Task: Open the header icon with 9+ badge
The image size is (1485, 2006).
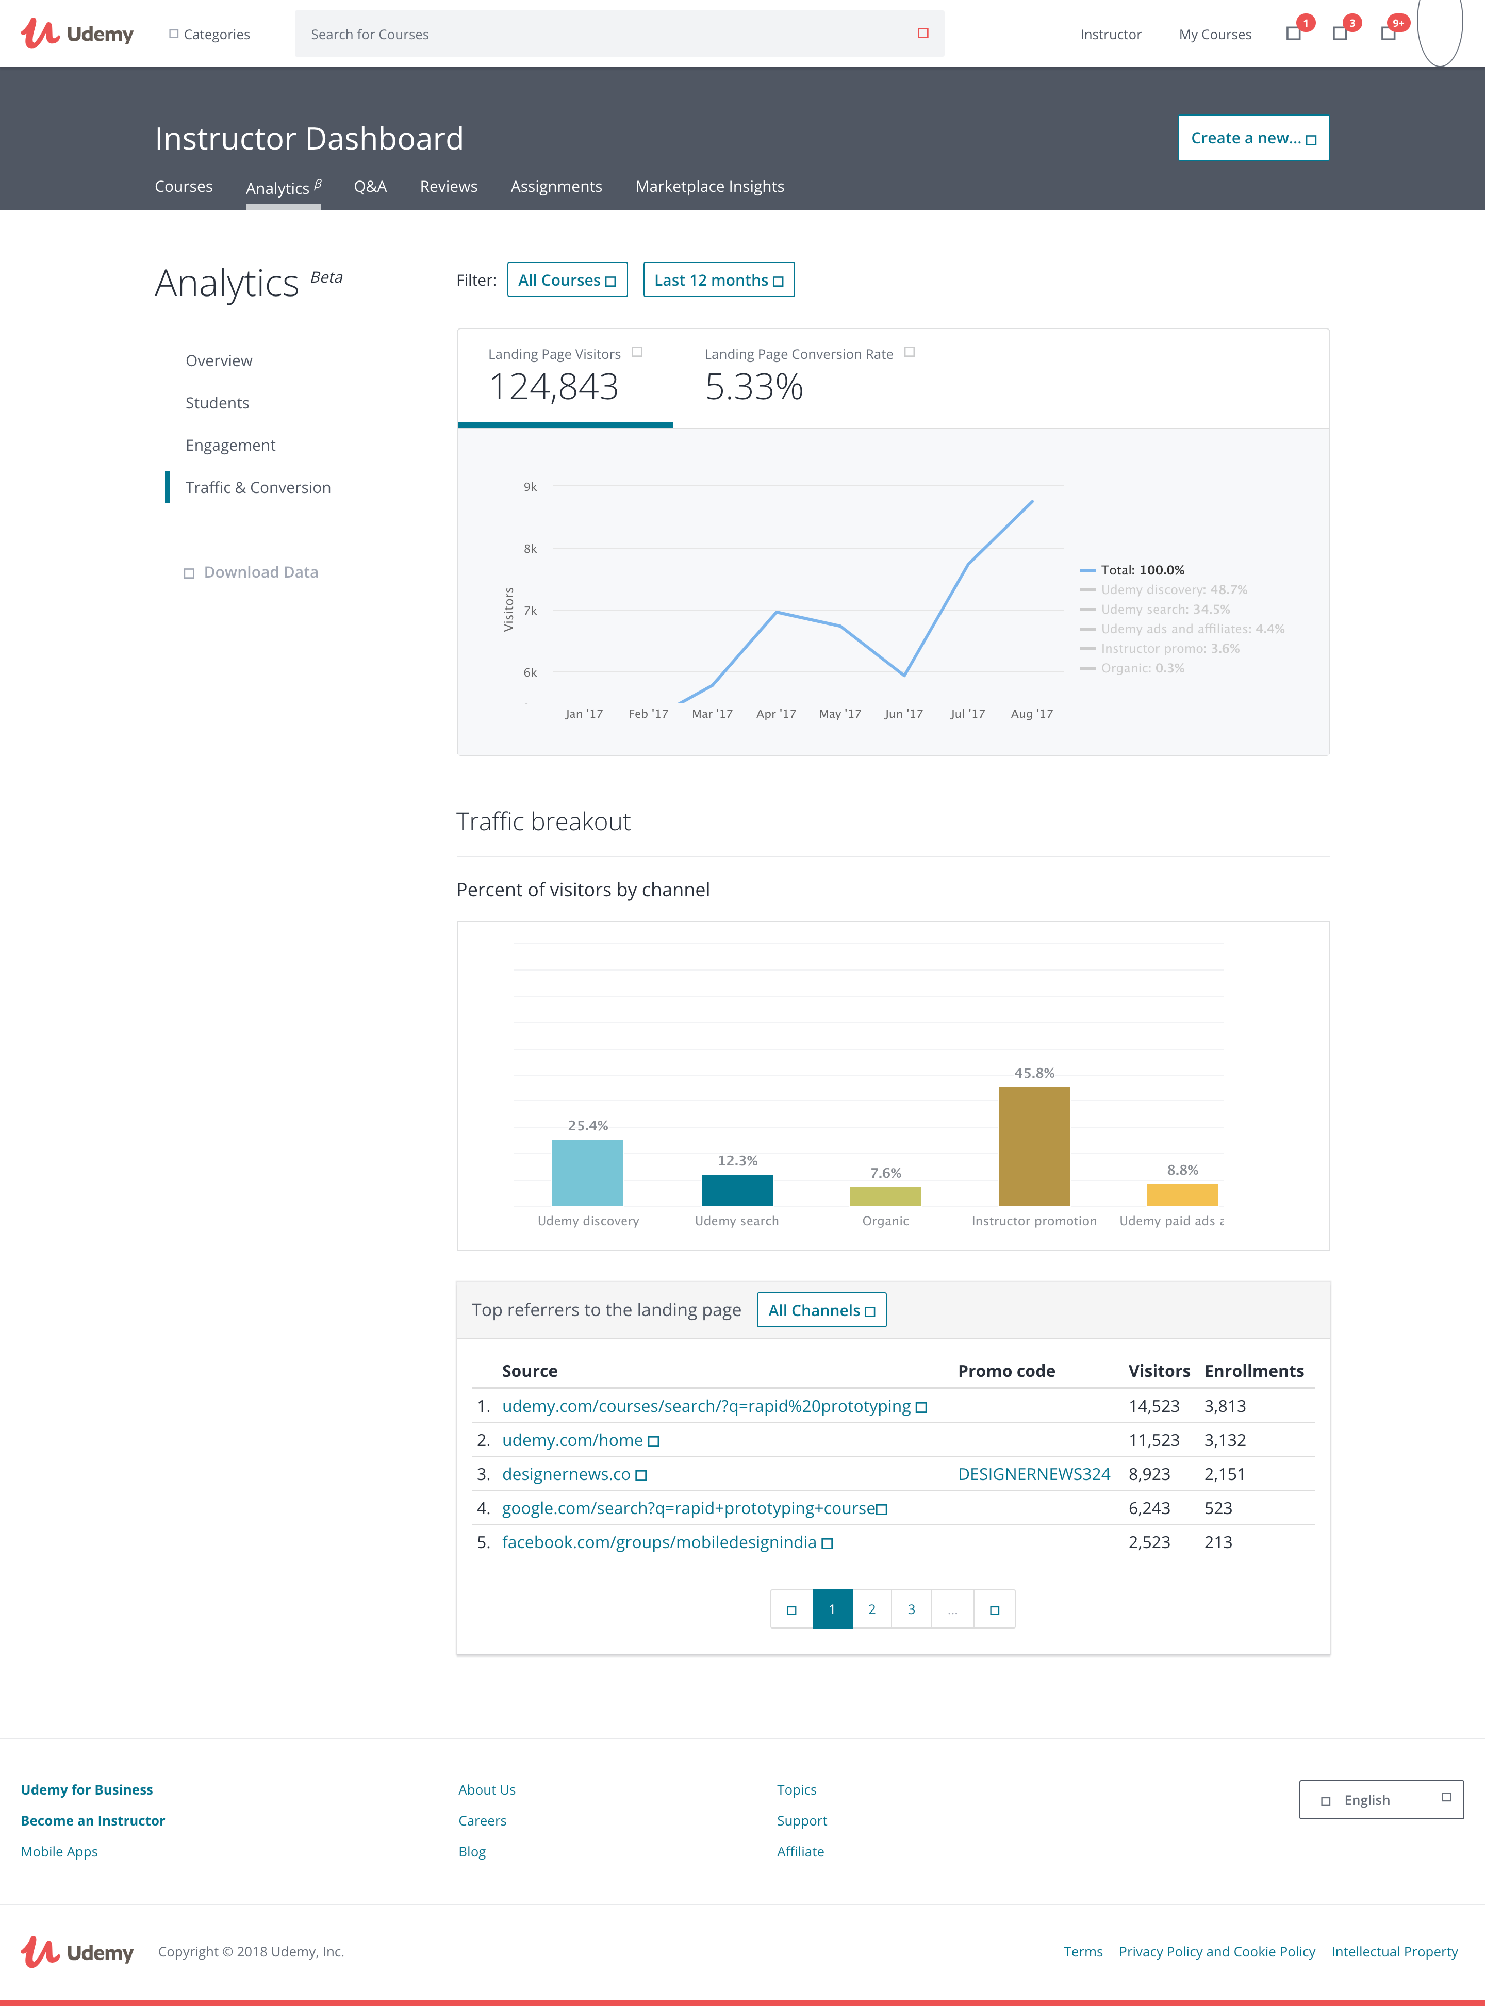Action: (1388, 34)
